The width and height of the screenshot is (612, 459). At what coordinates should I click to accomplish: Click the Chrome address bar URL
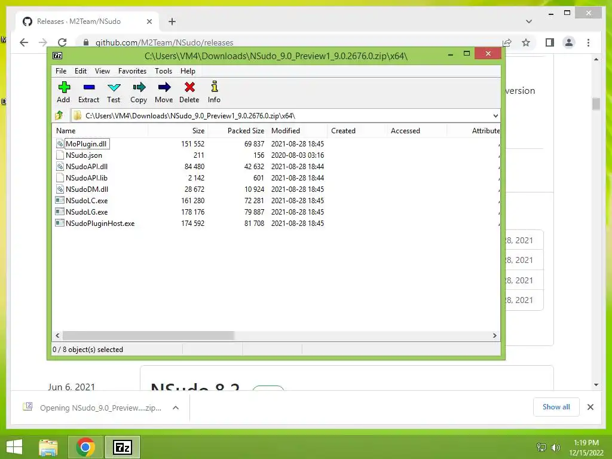pos(164,42)
